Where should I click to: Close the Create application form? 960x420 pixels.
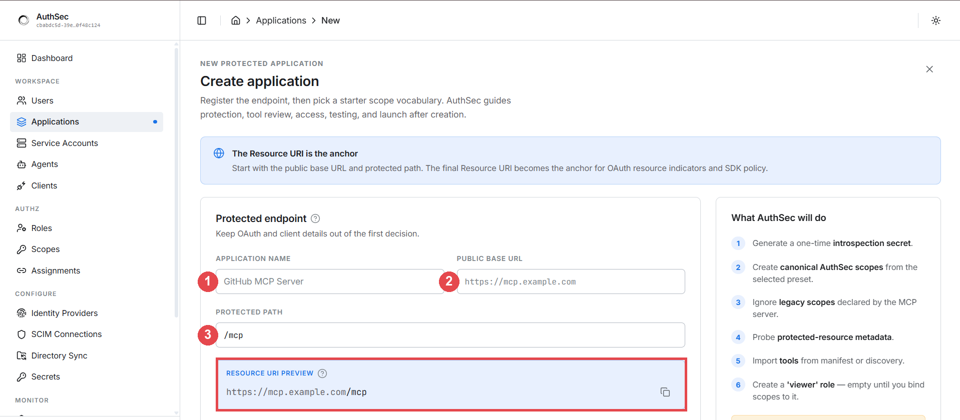pyautogui.click(x=929, y=69)
